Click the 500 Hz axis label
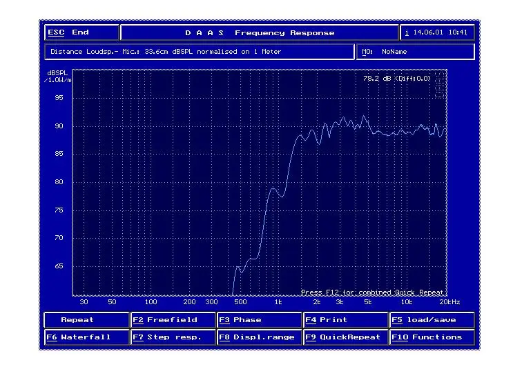Viewport: 513px width, 378px height. click(240, 302)
